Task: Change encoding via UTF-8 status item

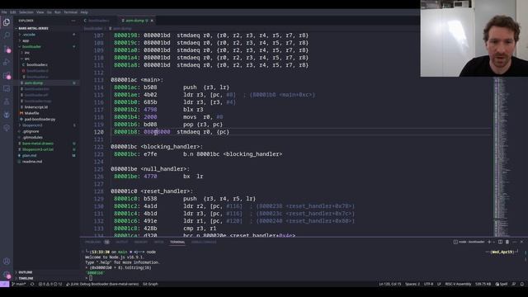Action: point(428,284)
